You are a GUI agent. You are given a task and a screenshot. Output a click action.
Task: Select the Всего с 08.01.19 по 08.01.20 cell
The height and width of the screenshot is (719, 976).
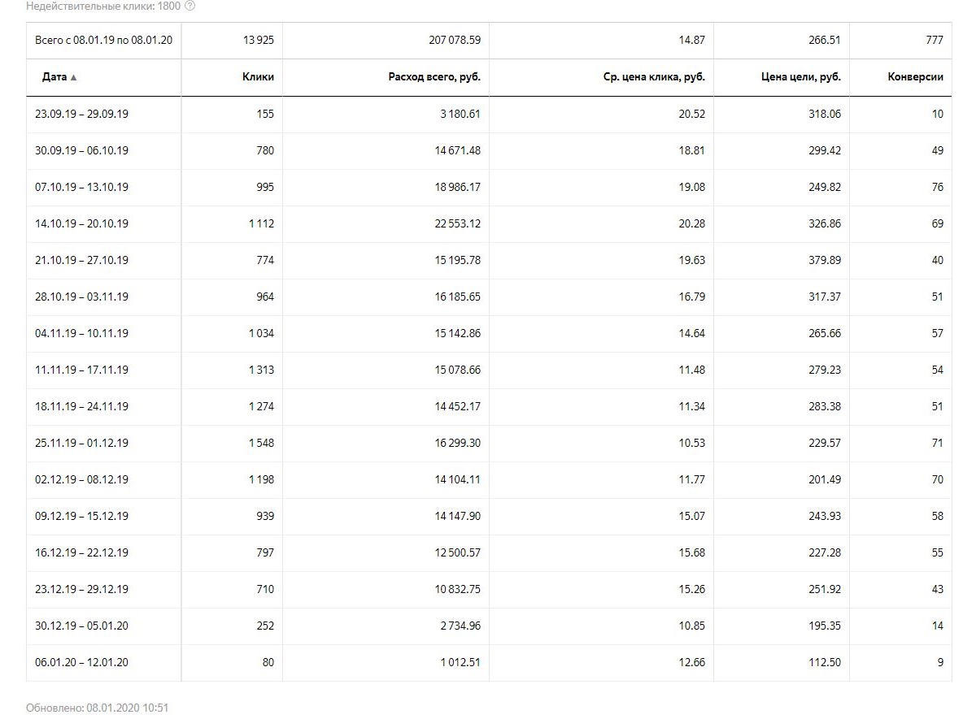(104, 40)
